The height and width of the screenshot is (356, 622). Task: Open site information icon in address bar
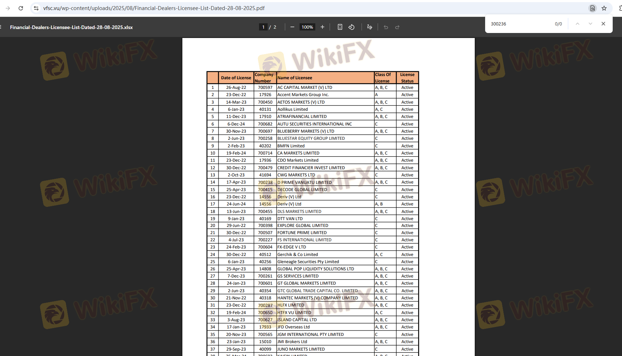[36, 8]
